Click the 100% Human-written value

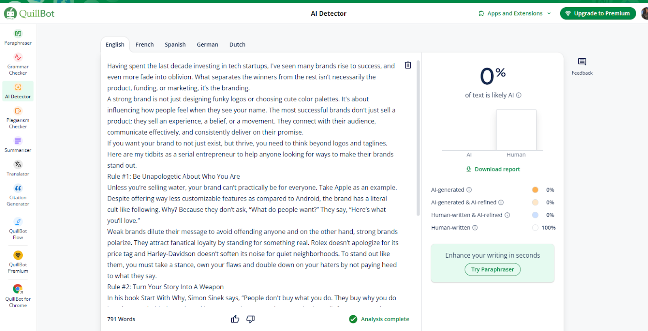click(548, 228)
